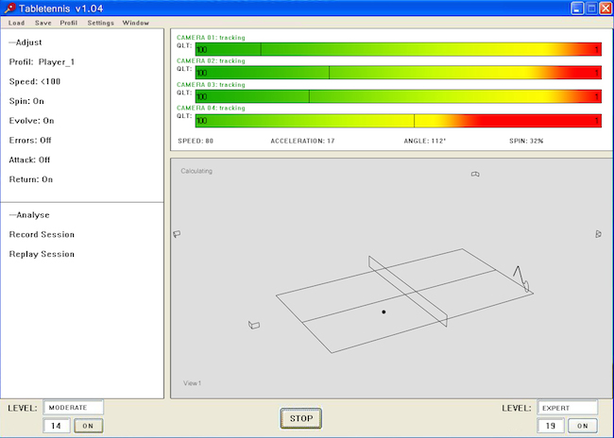Toggle the ON button beside value 19

coord(582,426)
